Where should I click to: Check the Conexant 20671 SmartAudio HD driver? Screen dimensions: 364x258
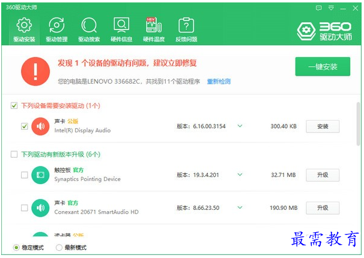25,207
